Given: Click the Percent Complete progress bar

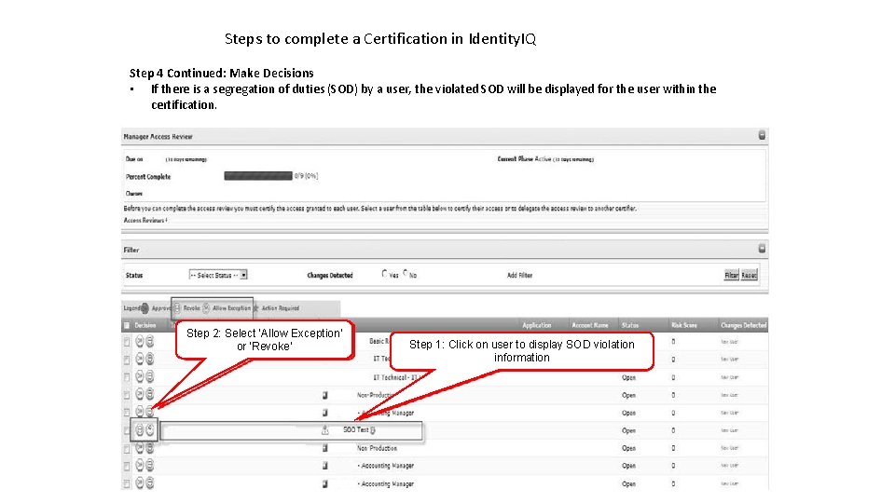Looking at the screenshot, I should 258,176.
